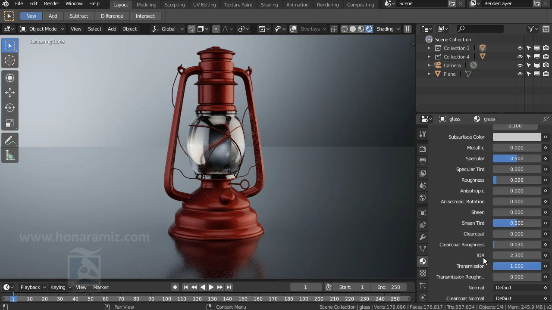Click the IOR 2.300 value field
This screenshot has height=310, width=552.
pos(517,255)
